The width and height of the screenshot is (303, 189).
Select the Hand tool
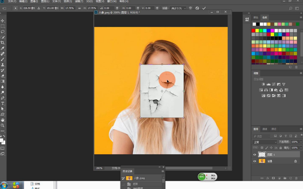click(x=3, y=120)
